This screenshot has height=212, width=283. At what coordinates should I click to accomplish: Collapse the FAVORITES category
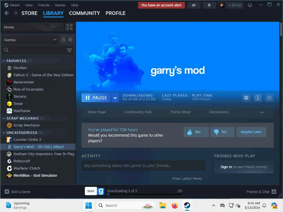(4, 61)
